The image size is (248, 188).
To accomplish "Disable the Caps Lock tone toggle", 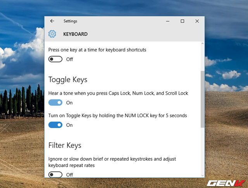I will pos(55,103).
